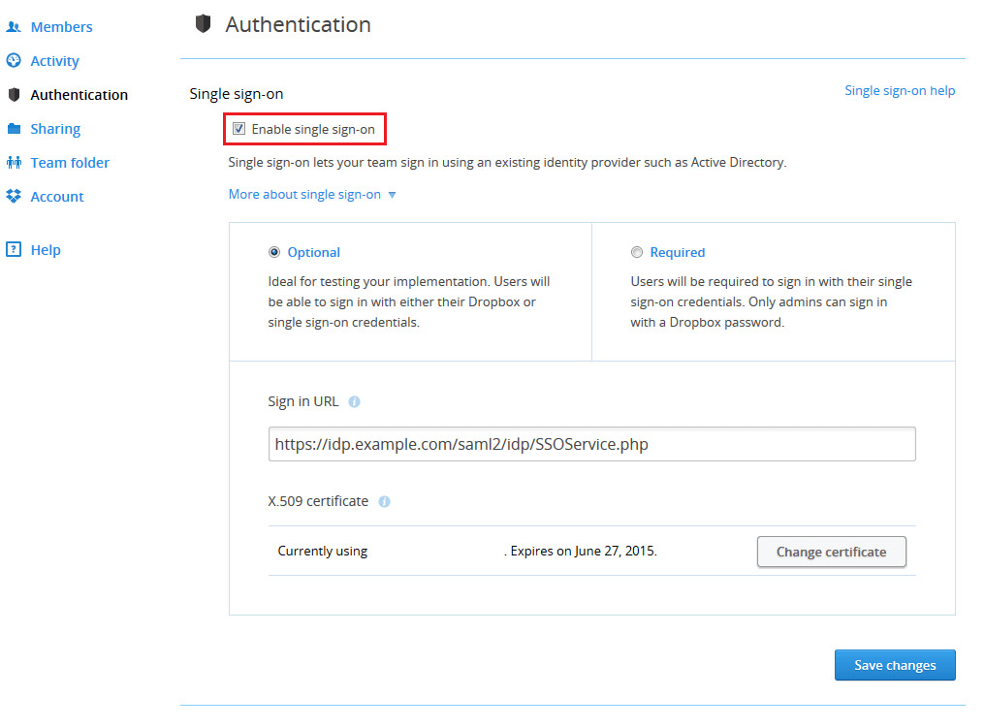Click the info icon next to Sign in URL

(353, 401)
